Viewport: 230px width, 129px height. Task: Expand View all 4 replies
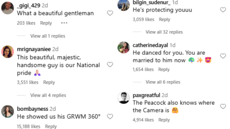(48, 95)
